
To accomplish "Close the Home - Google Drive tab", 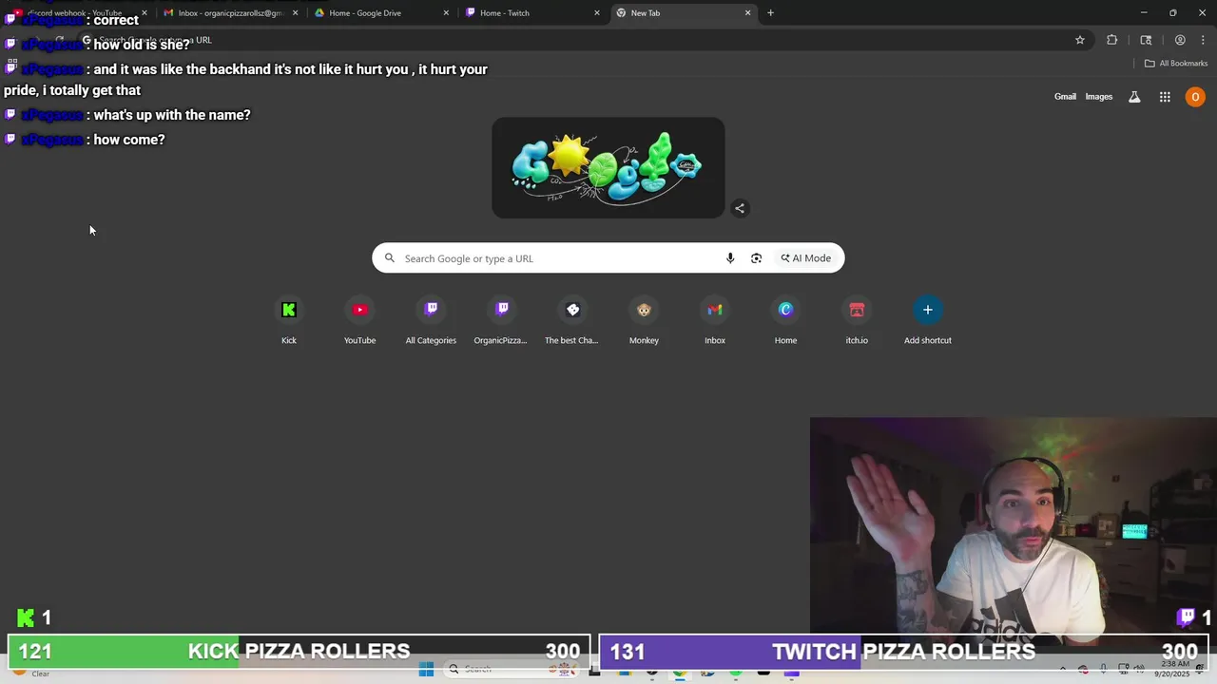I will click(446, 13).
